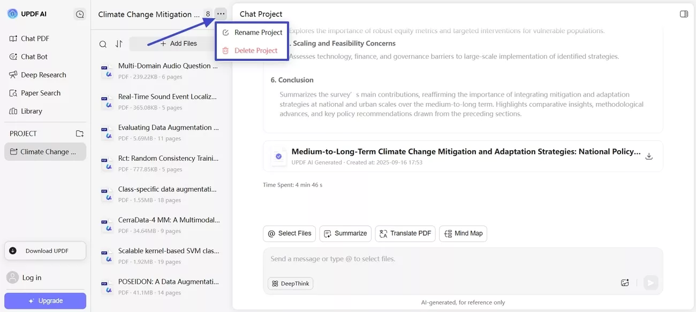Toggle right side panel layout icon

tap(684, 14)
